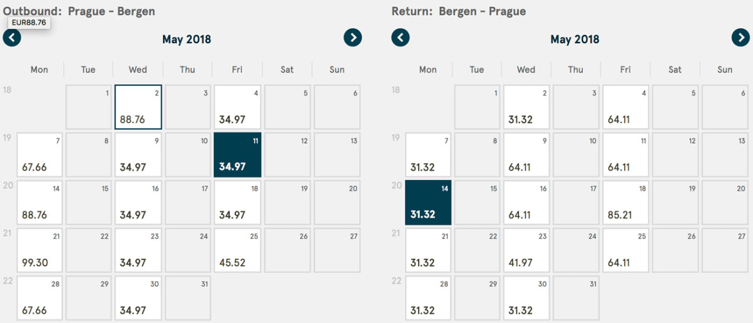Select outbound May 4 fare 34.97
Viewport: 753px width, 323px height.
coord(237,107)
